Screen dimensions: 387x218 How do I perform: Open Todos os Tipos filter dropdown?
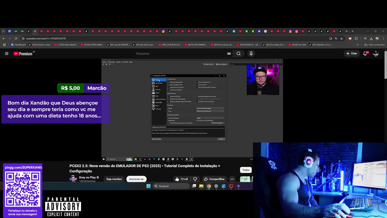(208, 64)
